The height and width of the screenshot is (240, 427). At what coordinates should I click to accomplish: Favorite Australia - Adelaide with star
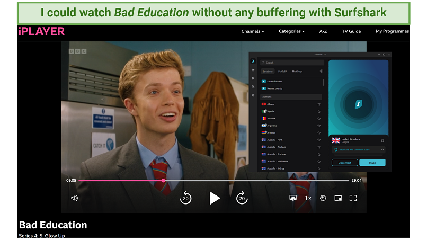(319, 147)
